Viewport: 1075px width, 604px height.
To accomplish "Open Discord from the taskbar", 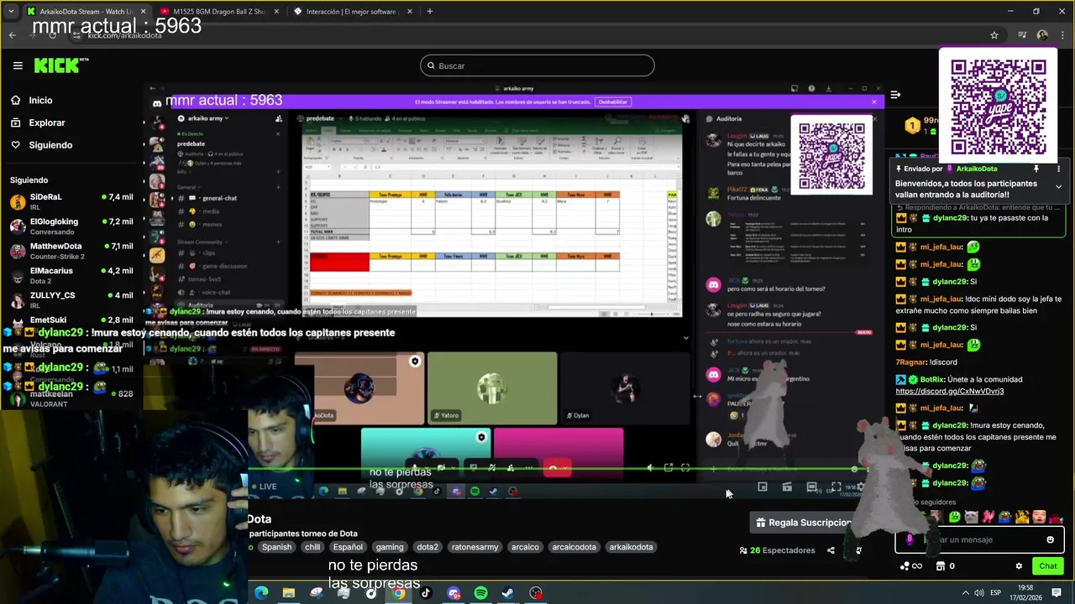I will 454,593.
